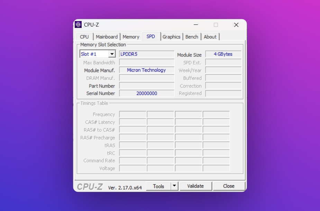Expand the Slot #1 memory slot dropdown
This screenshot has width=320, height=211.
112,54
